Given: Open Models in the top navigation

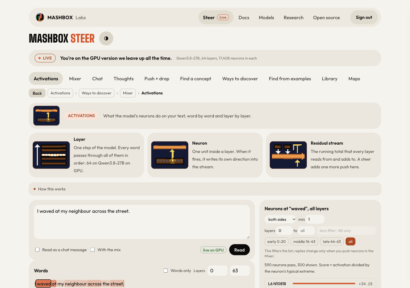Looking at the screenshot, I should (266, 17).
